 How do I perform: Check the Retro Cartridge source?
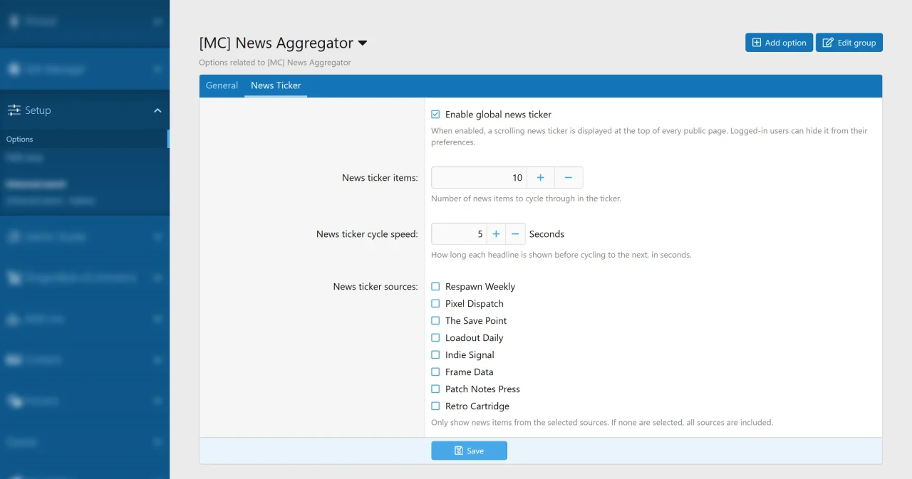[x=435, y=406]
